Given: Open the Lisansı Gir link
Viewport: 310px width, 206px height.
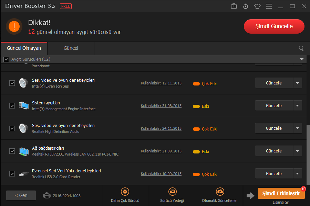Looking at the screenshot, I should pyautogui.click(x=281, y=202).
